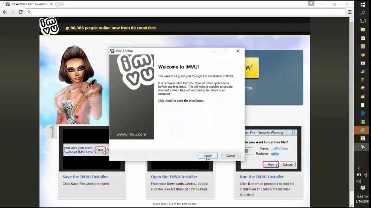Open Windows taskbar search
The image size is (371, 208).
pos(363,13)
